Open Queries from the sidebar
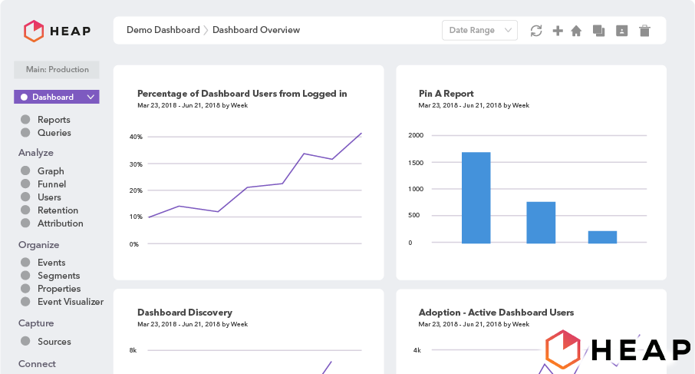Screen dimensions: 695x374 point(54,133)
